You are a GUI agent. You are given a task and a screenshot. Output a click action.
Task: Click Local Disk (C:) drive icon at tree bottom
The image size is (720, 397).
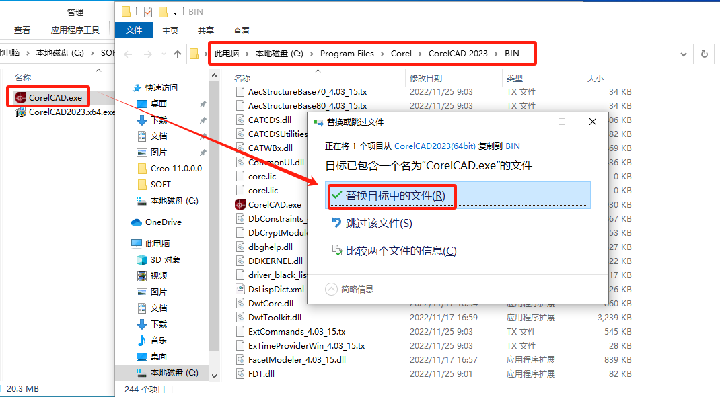(x=141, y=372)
